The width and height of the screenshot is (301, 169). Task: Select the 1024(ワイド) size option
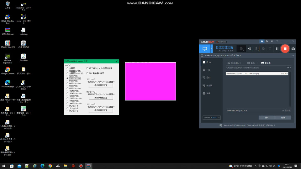click(67, 91)
